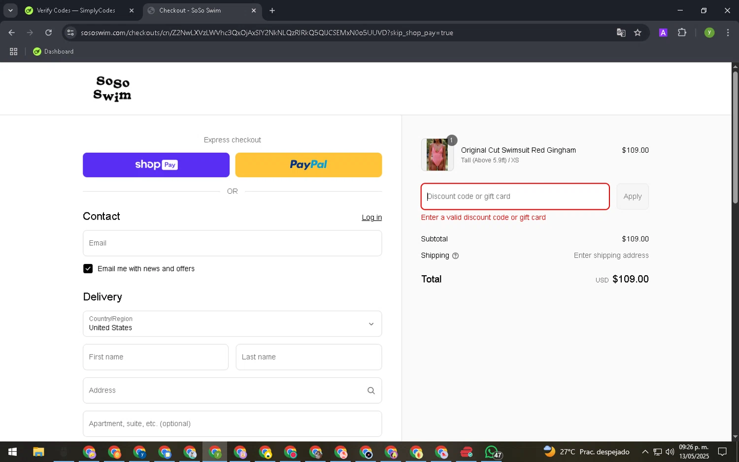Go forward in browser history

30,33
